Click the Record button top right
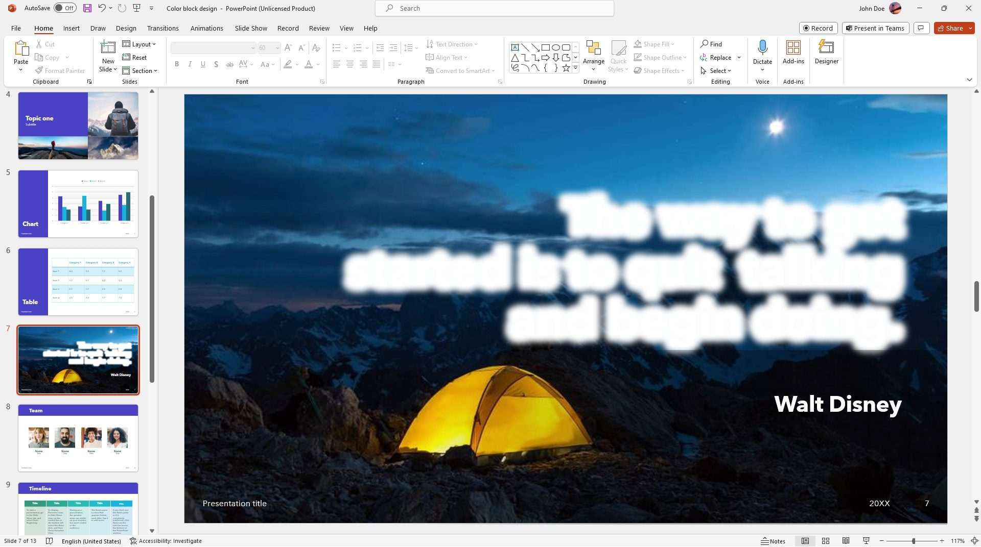The height and width of the screenshot is (547, 981). [818, 28]
